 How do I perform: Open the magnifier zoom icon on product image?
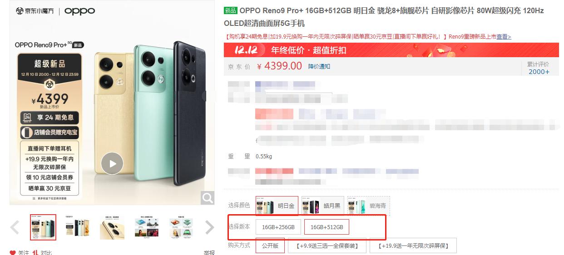tap(208, 197)
